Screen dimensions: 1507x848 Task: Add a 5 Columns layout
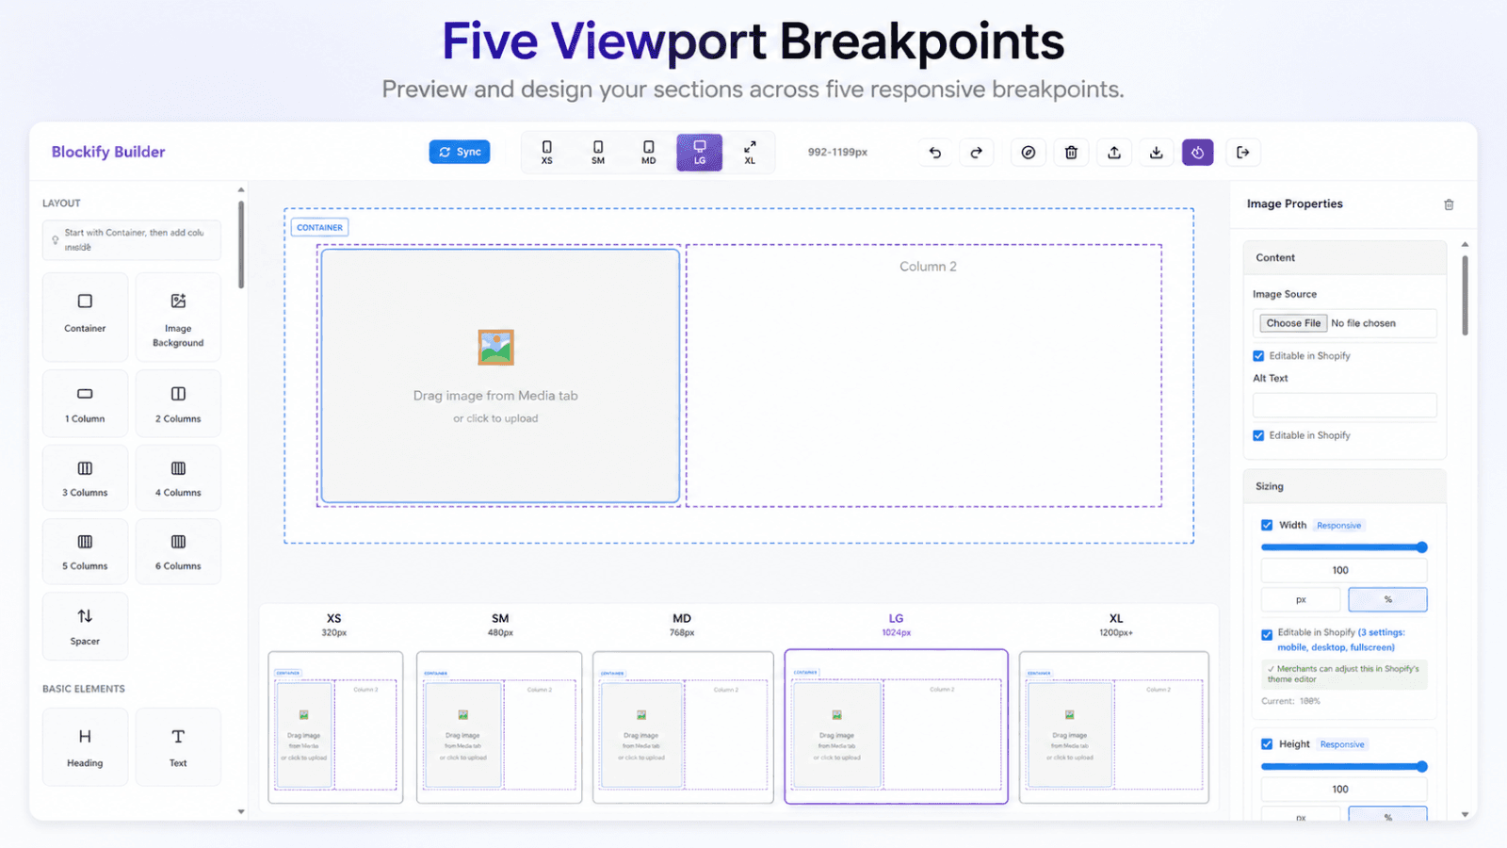click(x=85, y=551)
